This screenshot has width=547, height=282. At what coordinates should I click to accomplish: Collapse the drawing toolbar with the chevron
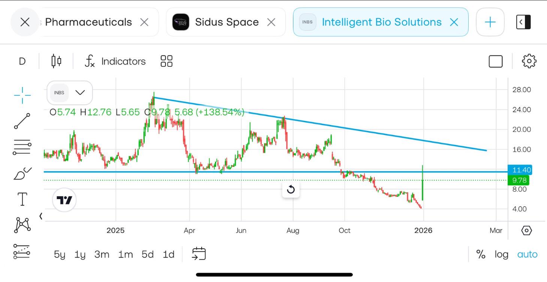(x=40, y=216)
